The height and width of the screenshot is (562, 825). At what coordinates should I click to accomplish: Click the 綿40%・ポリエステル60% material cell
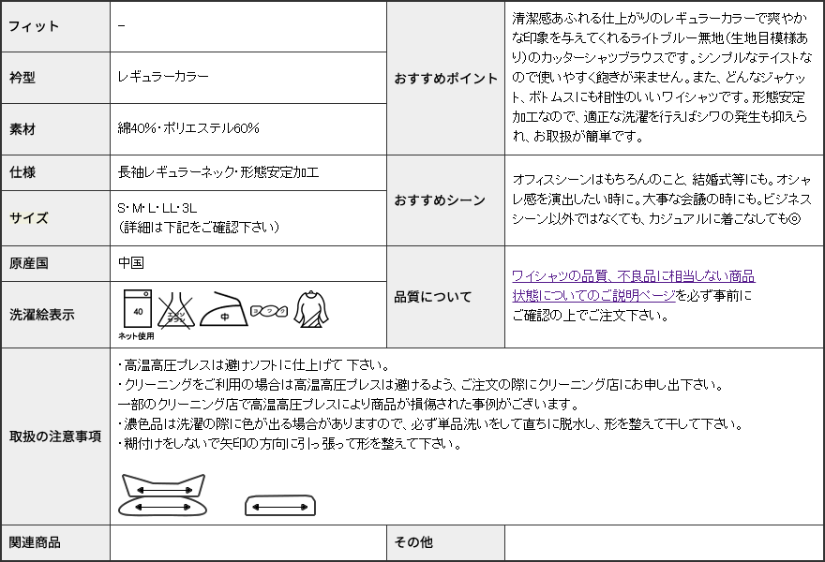pyautogui.click(x=188, y=128)
